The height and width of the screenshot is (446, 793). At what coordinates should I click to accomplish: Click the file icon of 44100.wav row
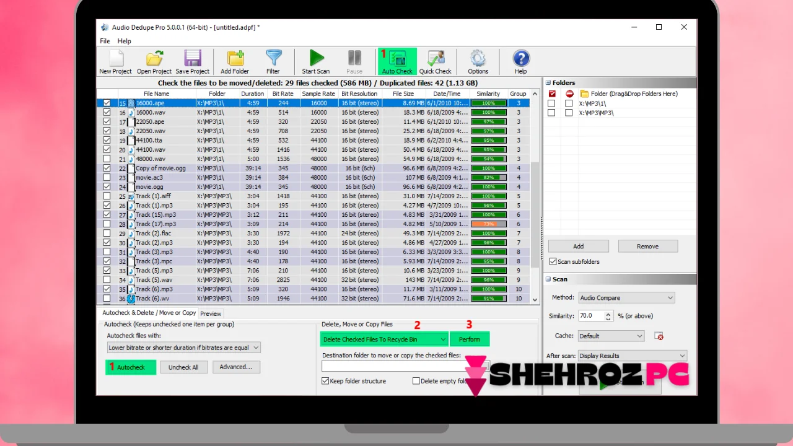pos(131,150)
